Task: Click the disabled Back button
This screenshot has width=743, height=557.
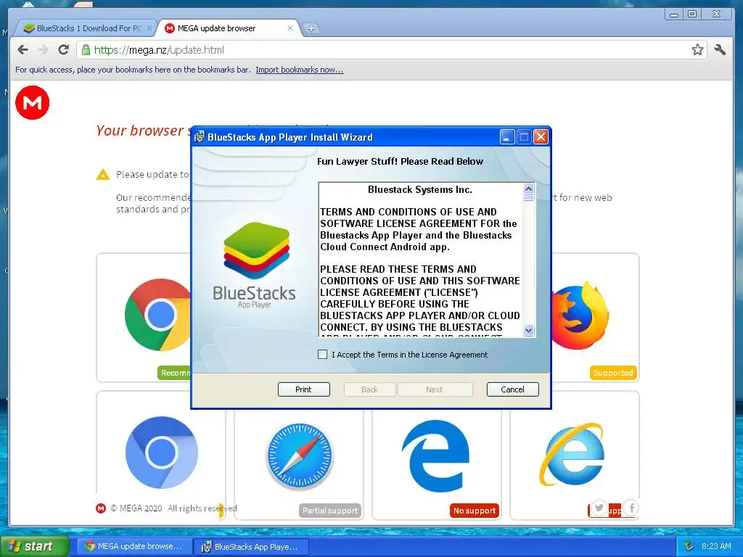Action: tap(369, 389)
